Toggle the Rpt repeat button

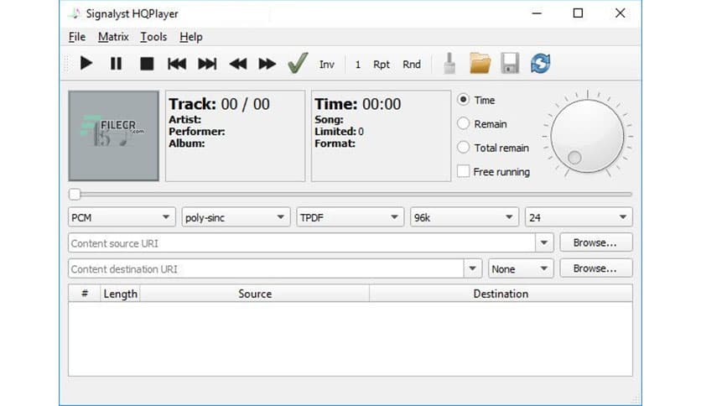382,65
